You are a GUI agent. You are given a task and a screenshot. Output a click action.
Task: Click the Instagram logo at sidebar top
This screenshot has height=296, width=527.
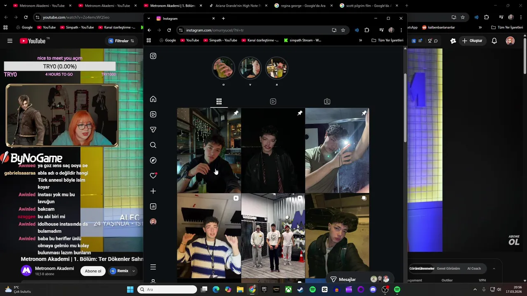point(153,56)
